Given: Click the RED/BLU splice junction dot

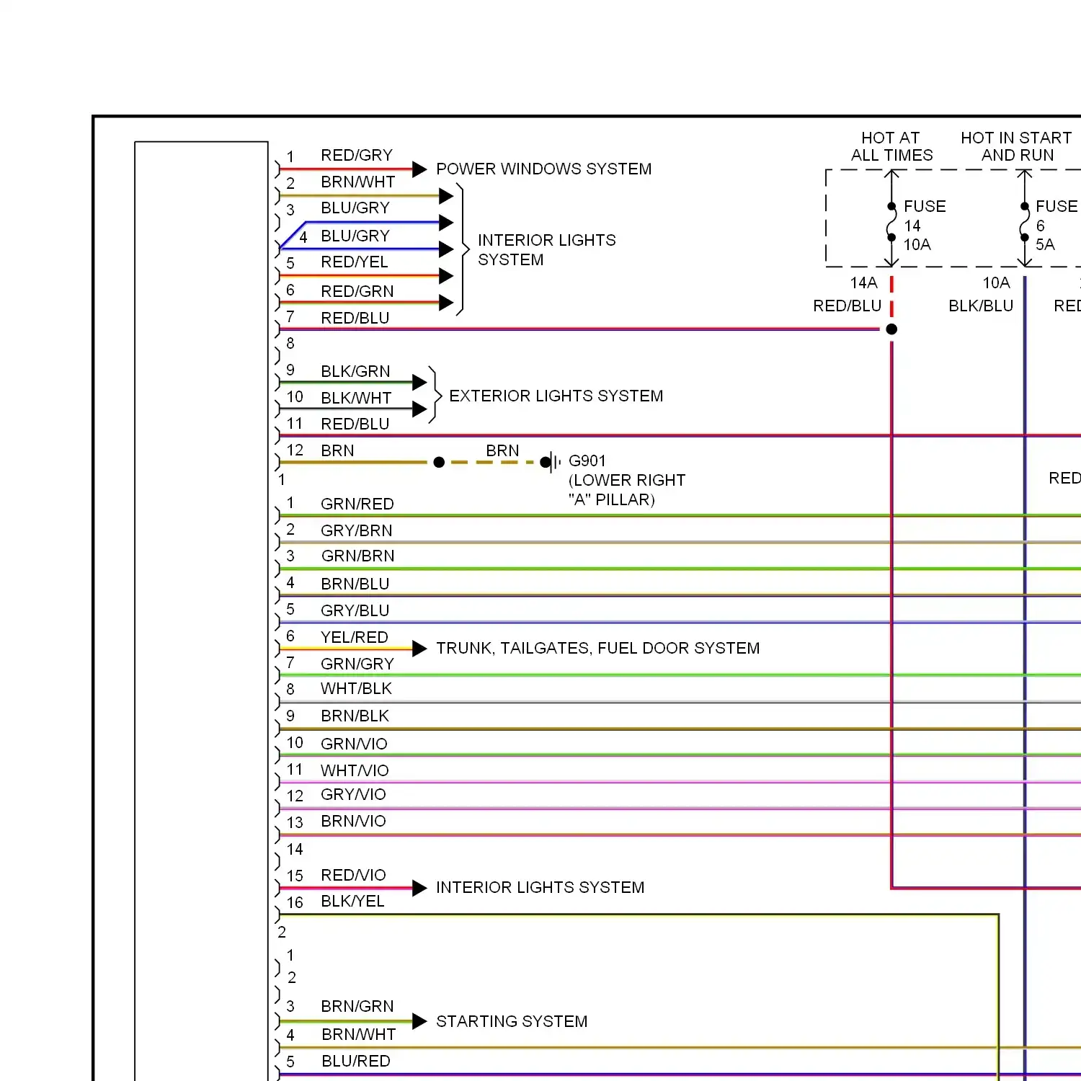Looking at the screenshot, I should click(891, 329).
